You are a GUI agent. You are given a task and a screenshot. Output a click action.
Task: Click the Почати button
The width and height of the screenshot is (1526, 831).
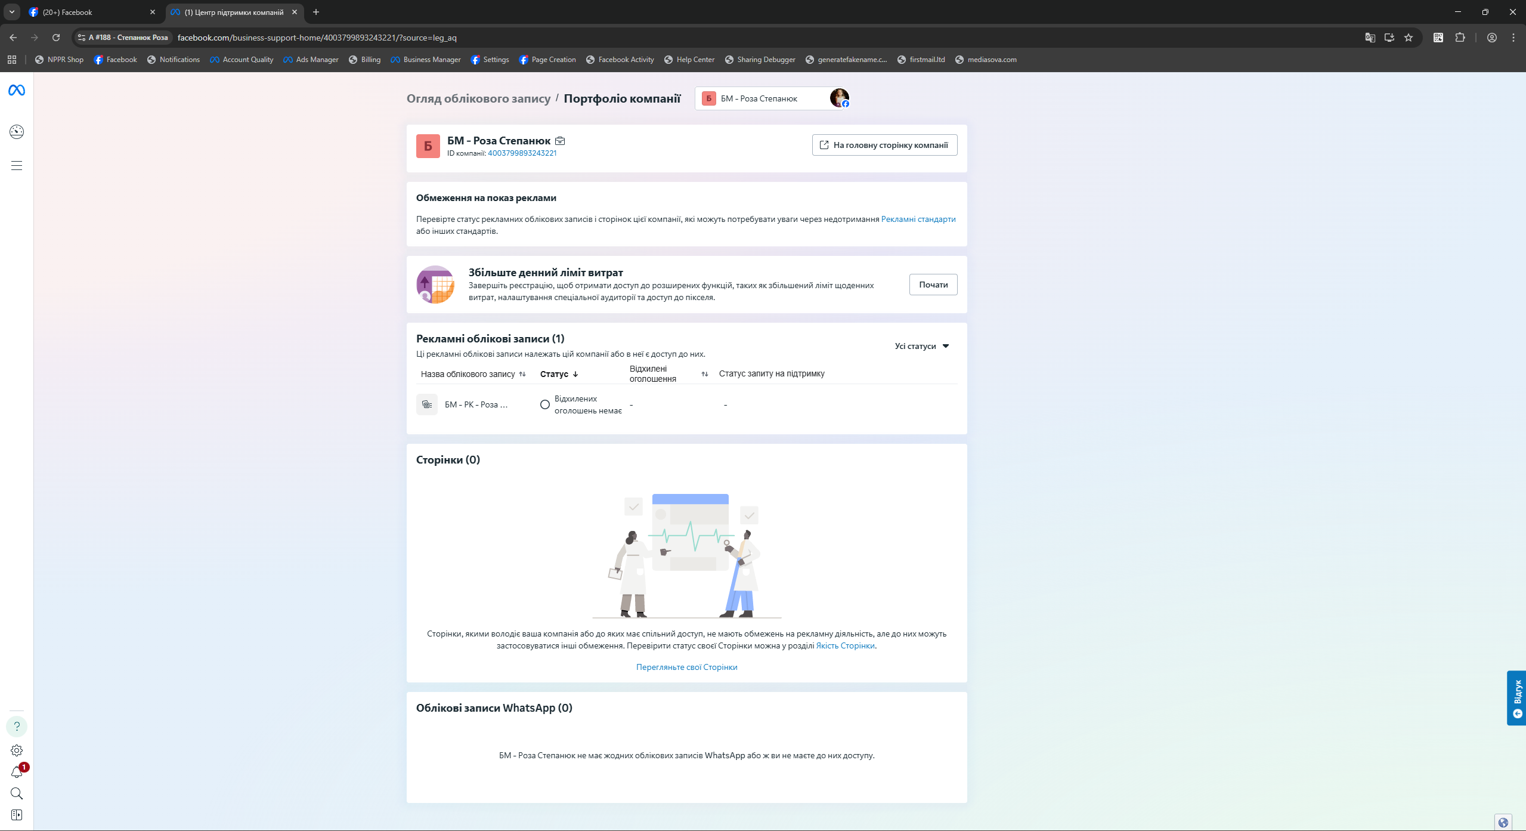pyautogui.click(x=933, y=285)
